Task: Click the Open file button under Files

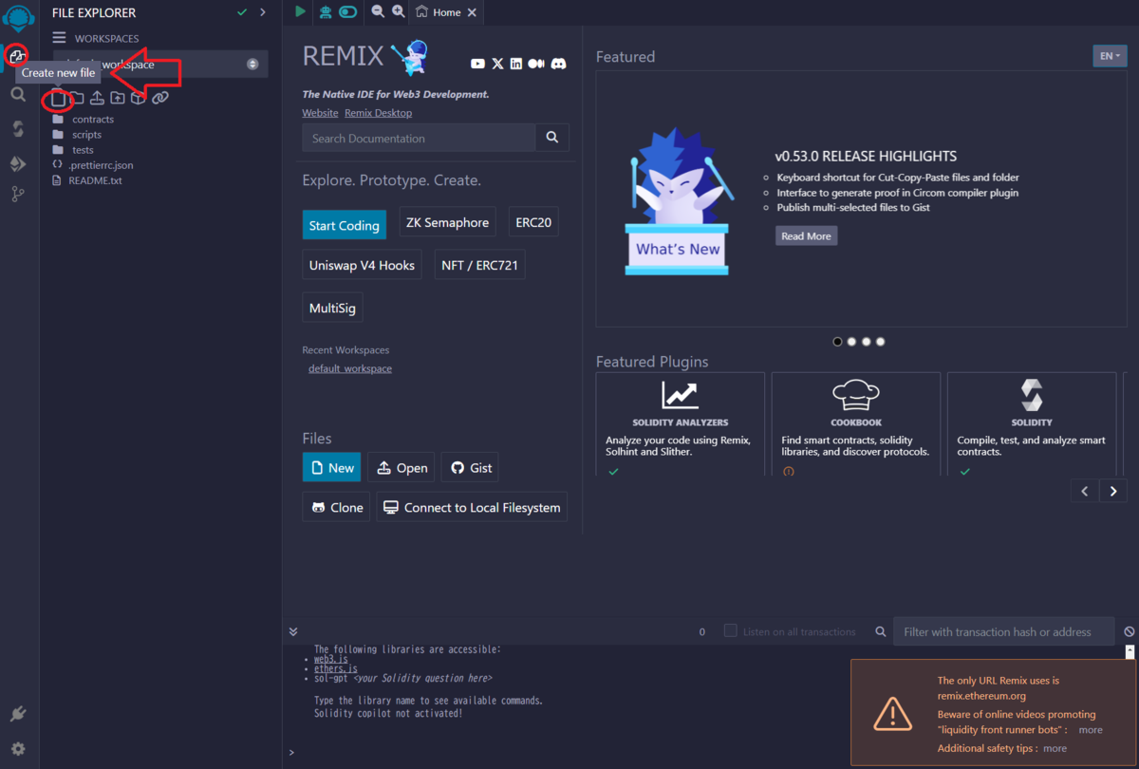Action: pyautogui.click(x=401, y=467)
